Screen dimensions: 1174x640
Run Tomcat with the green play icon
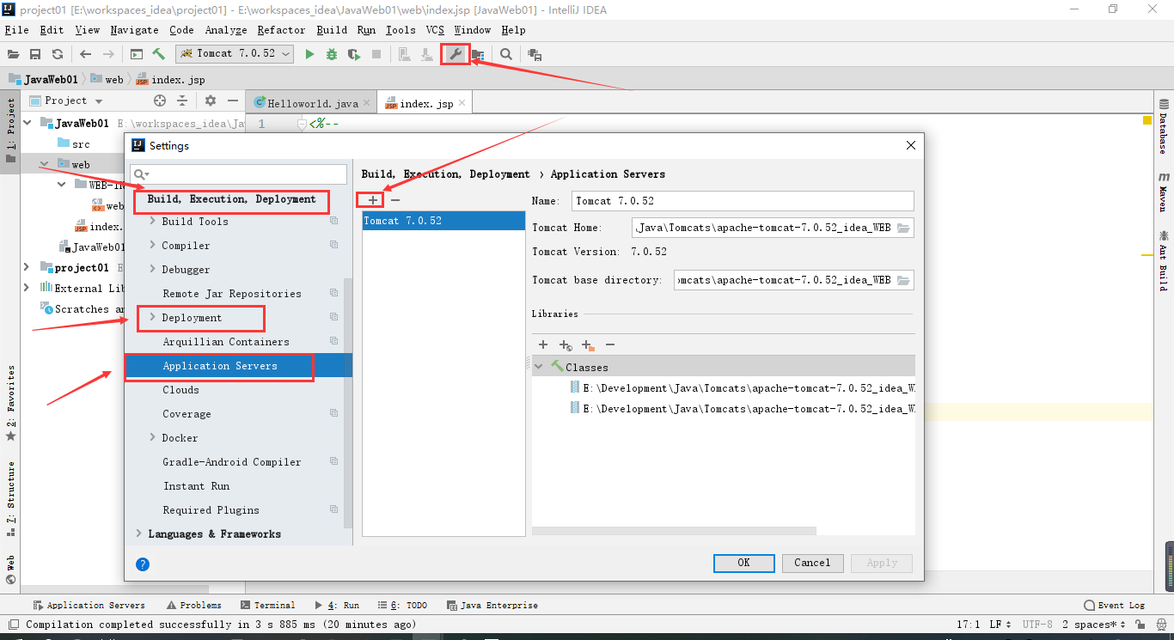click(x=309, y=54)
